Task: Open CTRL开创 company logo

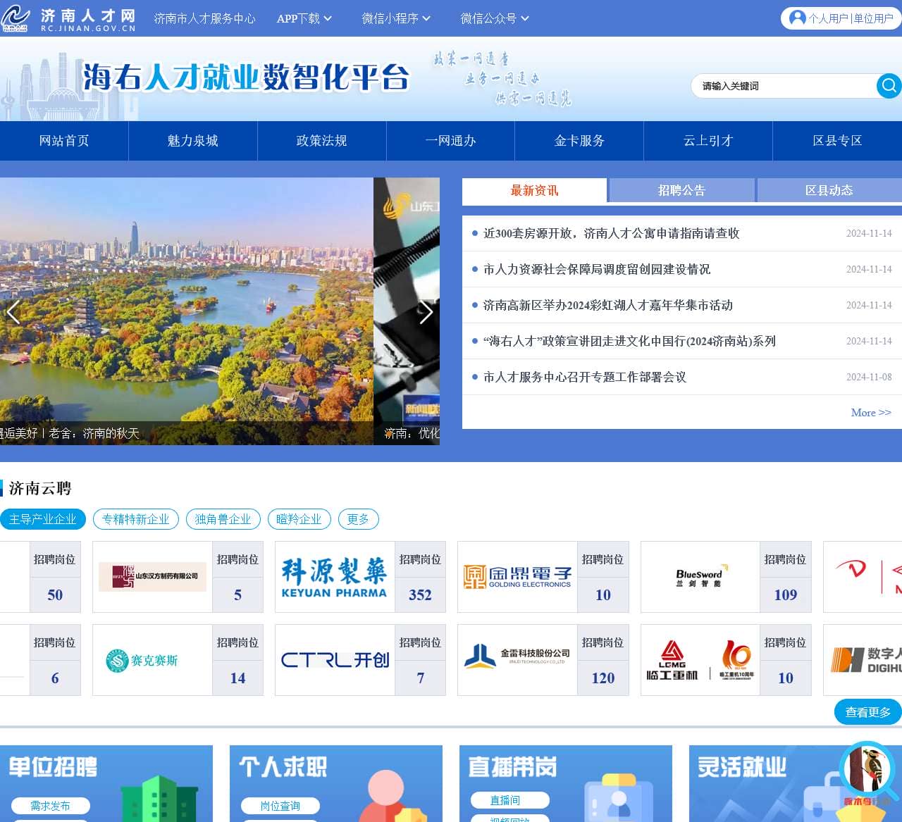Action: [334, 660]
